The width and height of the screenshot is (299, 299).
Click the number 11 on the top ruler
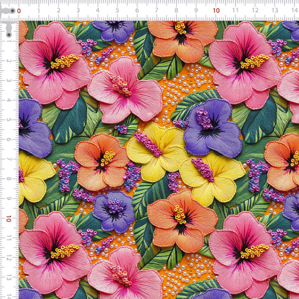(236, 10)
